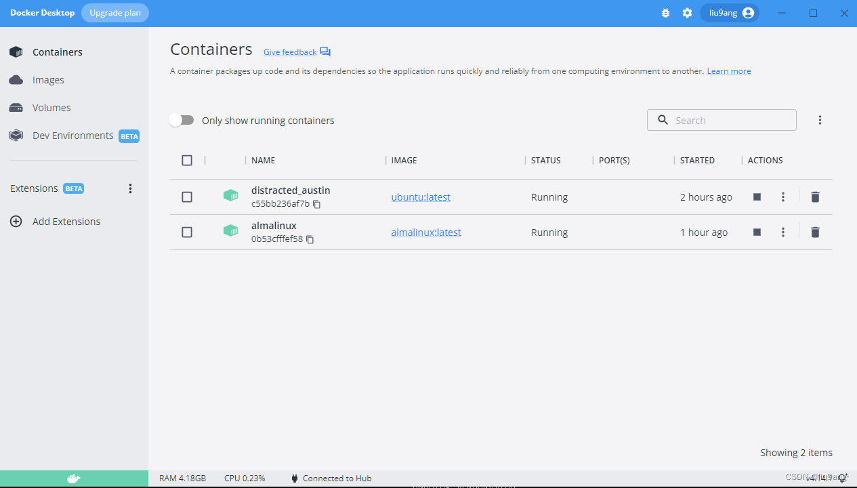Viewport: 857px width, 488px height.
Task: Select the almalinux row checkbox
Action: coord(187,232)
